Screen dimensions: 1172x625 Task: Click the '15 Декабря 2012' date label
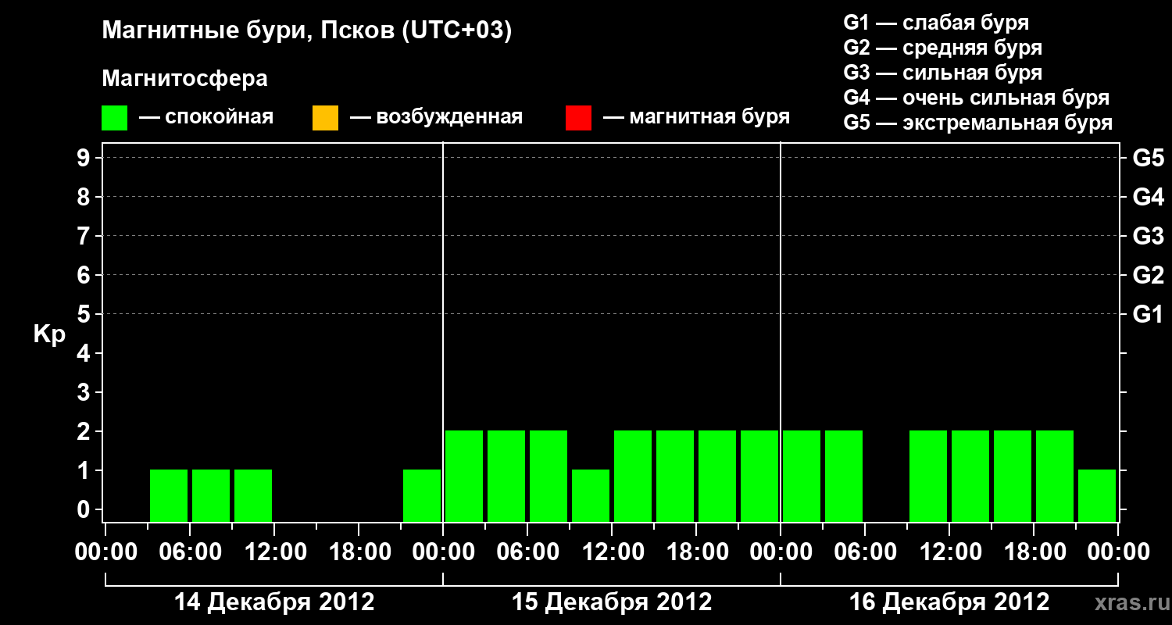(x=612, y=602)
